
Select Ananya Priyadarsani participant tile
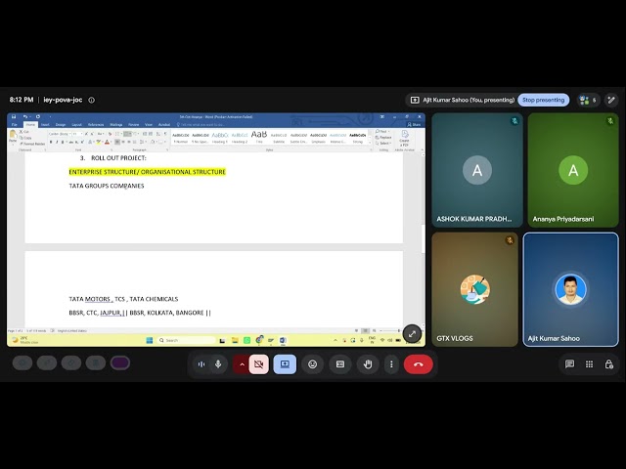click(x=573, y=170)
